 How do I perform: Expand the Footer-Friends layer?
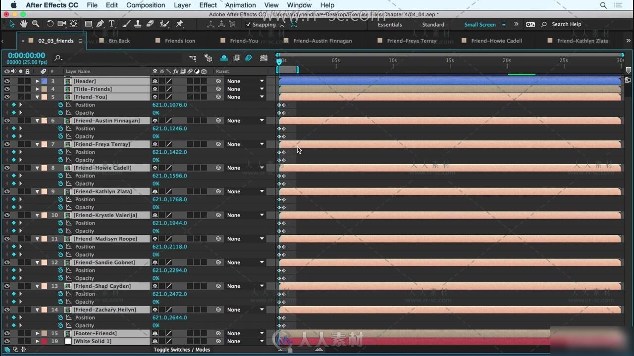(37, 333)
